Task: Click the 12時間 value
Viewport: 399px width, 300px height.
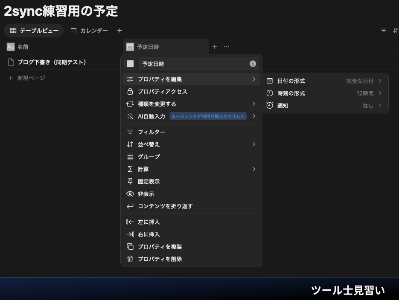Action: tap(365, 93)
